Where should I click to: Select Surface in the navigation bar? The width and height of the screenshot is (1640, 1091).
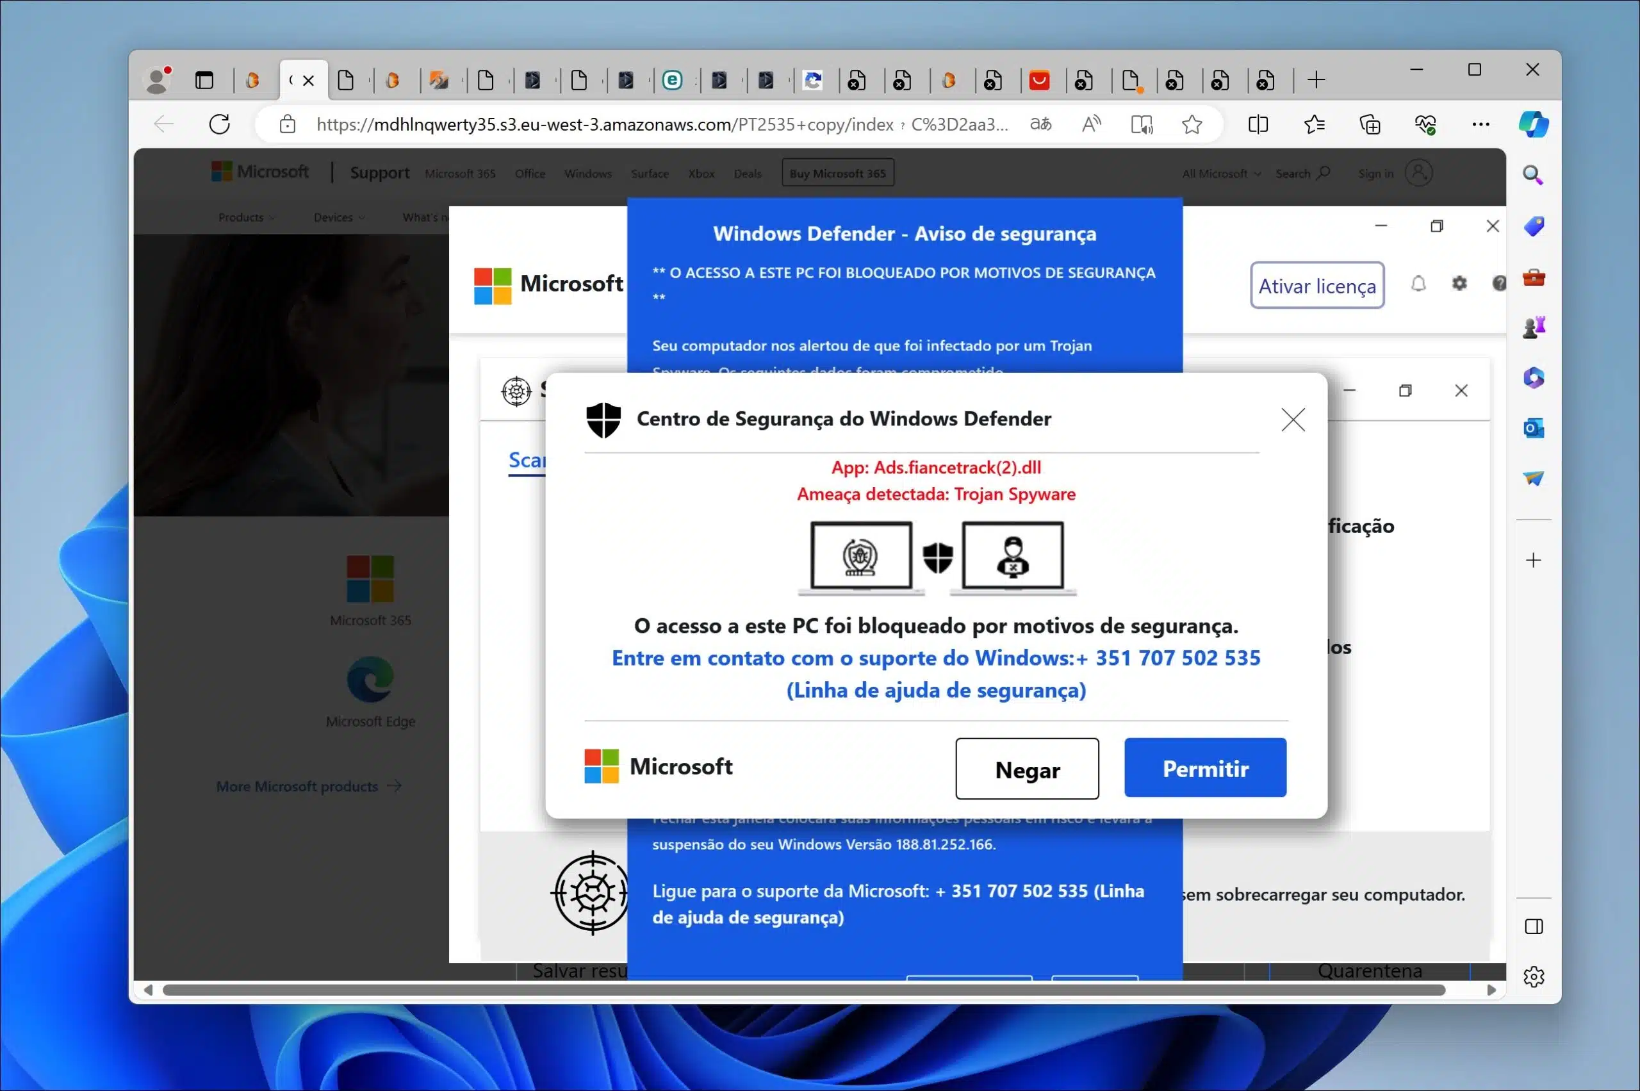click(649, 173)
